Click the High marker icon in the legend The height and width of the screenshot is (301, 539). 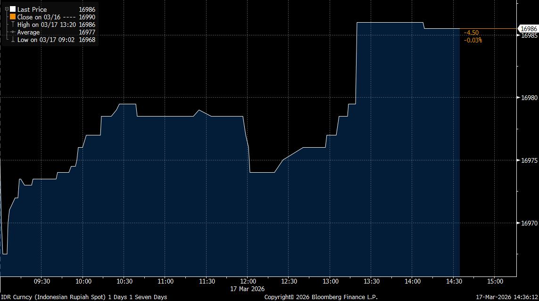click(x=13, y=25)
